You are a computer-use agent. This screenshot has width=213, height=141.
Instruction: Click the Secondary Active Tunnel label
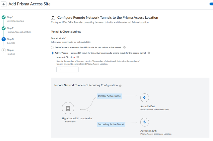coord(111,124)
